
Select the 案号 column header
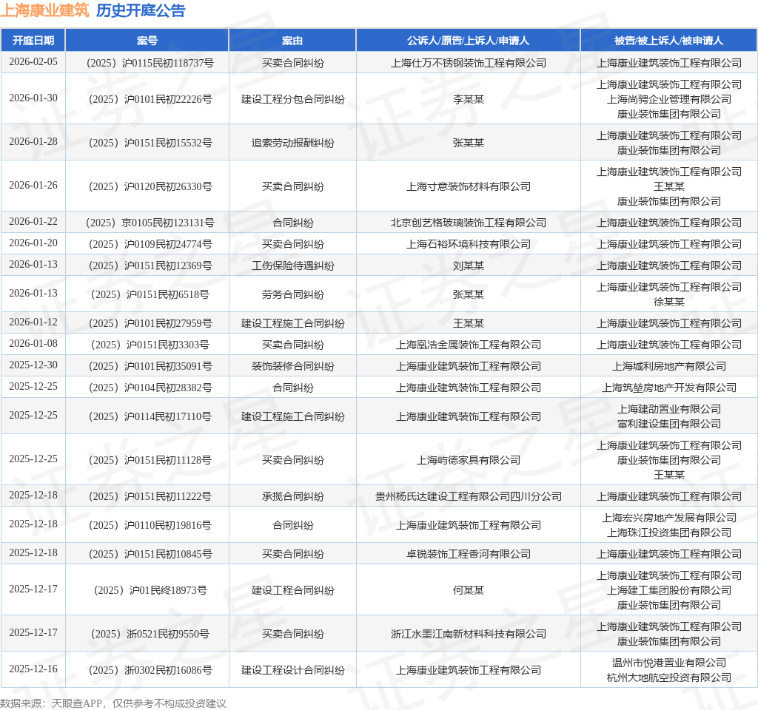pos(147,41)
